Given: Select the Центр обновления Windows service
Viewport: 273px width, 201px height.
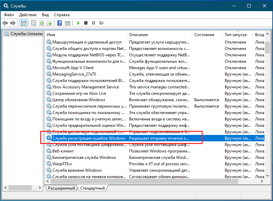Looking at the screenshot, I should click(x=78, y=100).
